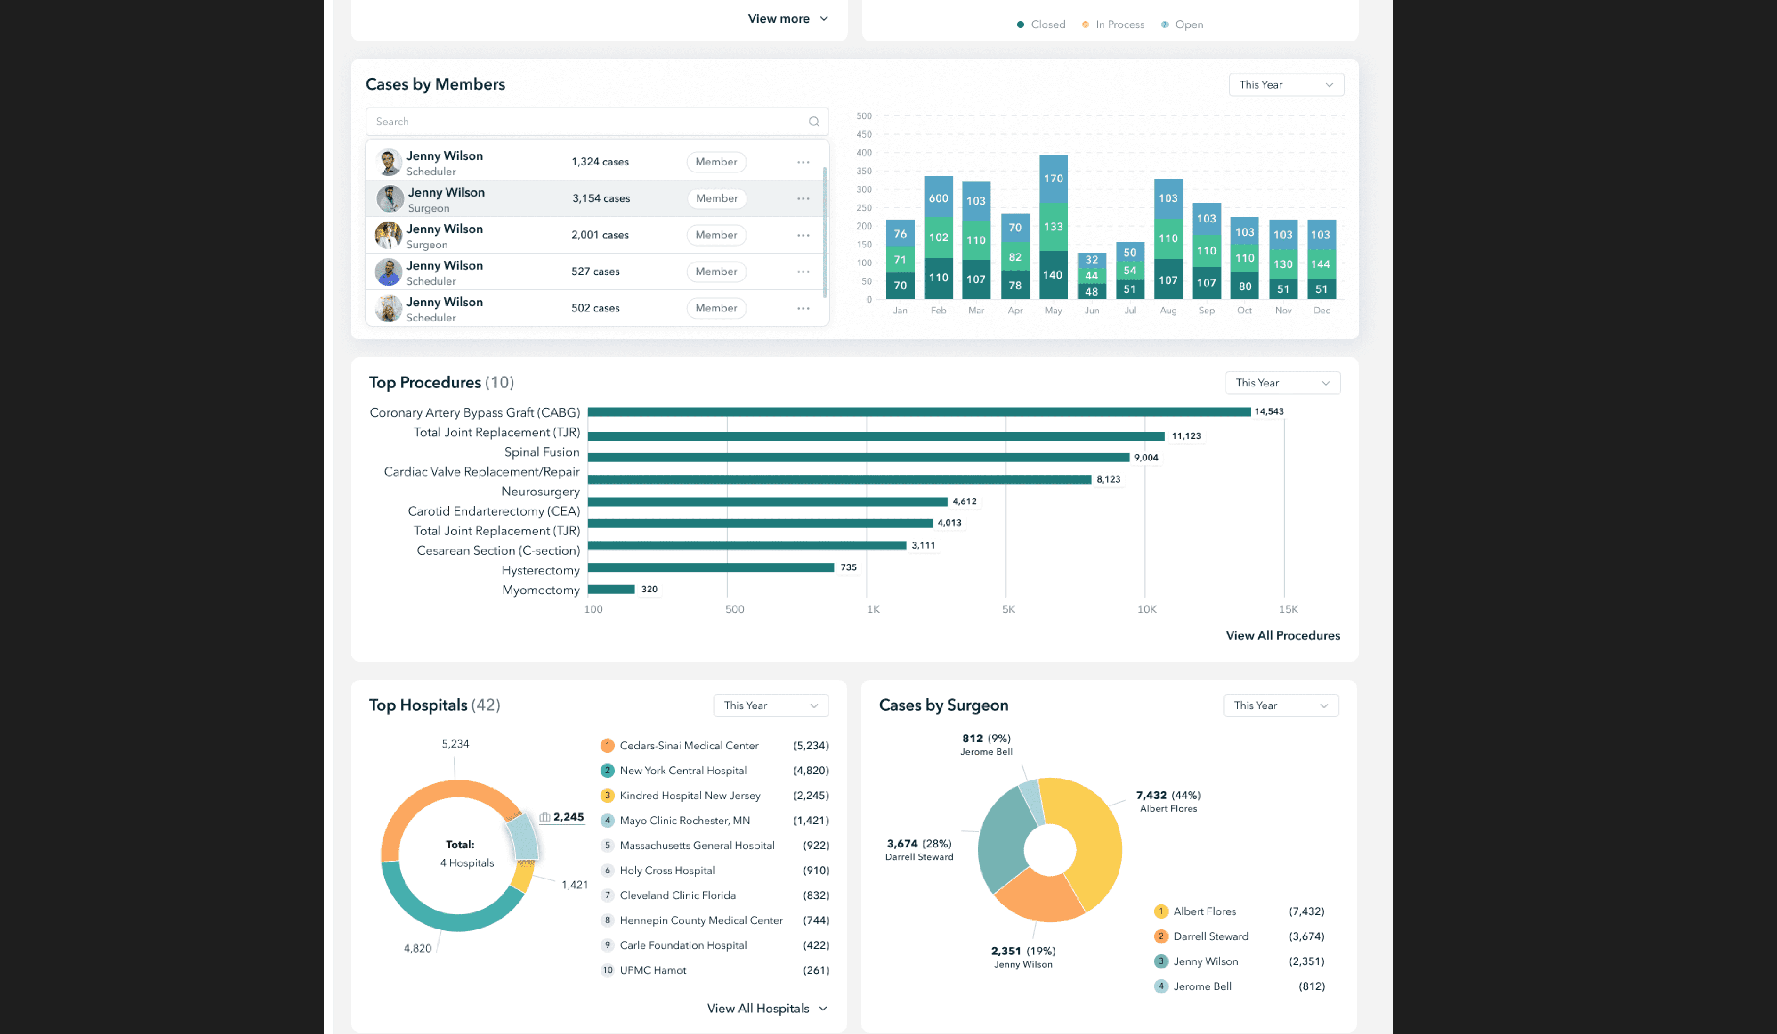
Task: Click Member badge for 2,001 cases row
Action: (x=716, y=236)
